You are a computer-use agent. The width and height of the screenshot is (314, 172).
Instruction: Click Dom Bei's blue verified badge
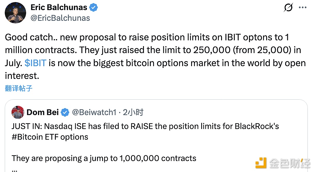point(65,112)
